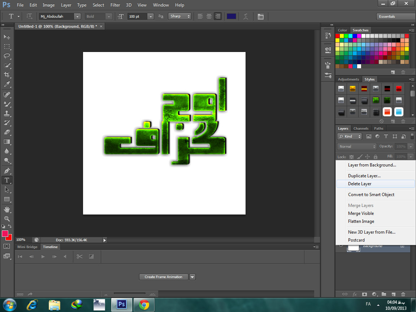Choose the Hand tool
Image resolution: width=416 pixels, height=312 pixels.
tap(7, 209)
